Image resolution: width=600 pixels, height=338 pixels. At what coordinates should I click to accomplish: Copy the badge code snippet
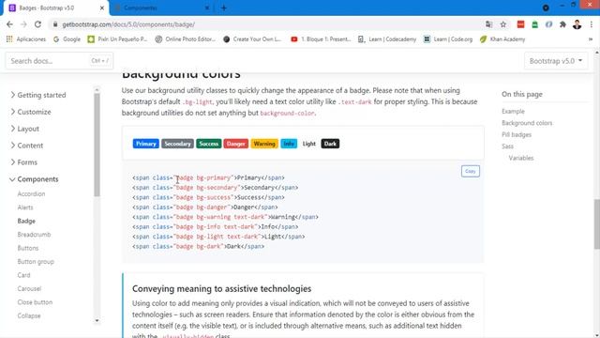(x=471, y=171)
